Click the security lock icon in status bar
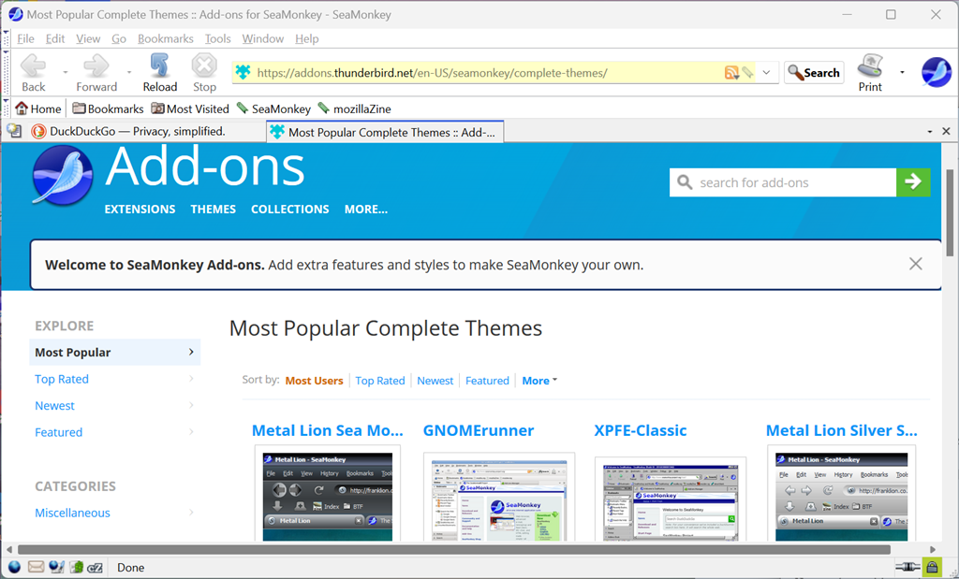The image size is (959, 579). click(x=932, y=568)
